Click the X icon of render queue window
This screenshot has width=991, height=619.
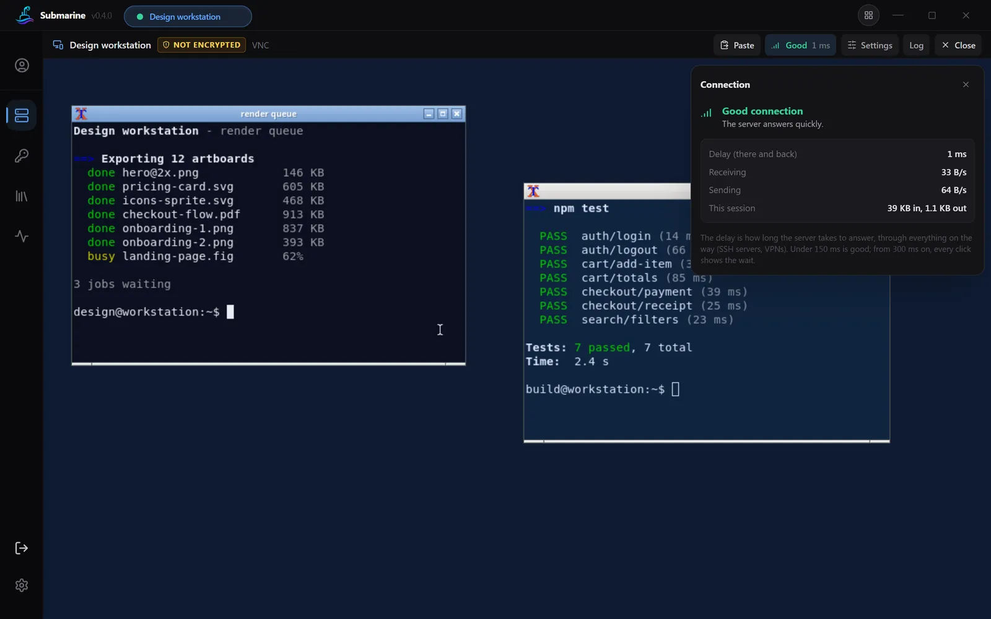point(81,114)
